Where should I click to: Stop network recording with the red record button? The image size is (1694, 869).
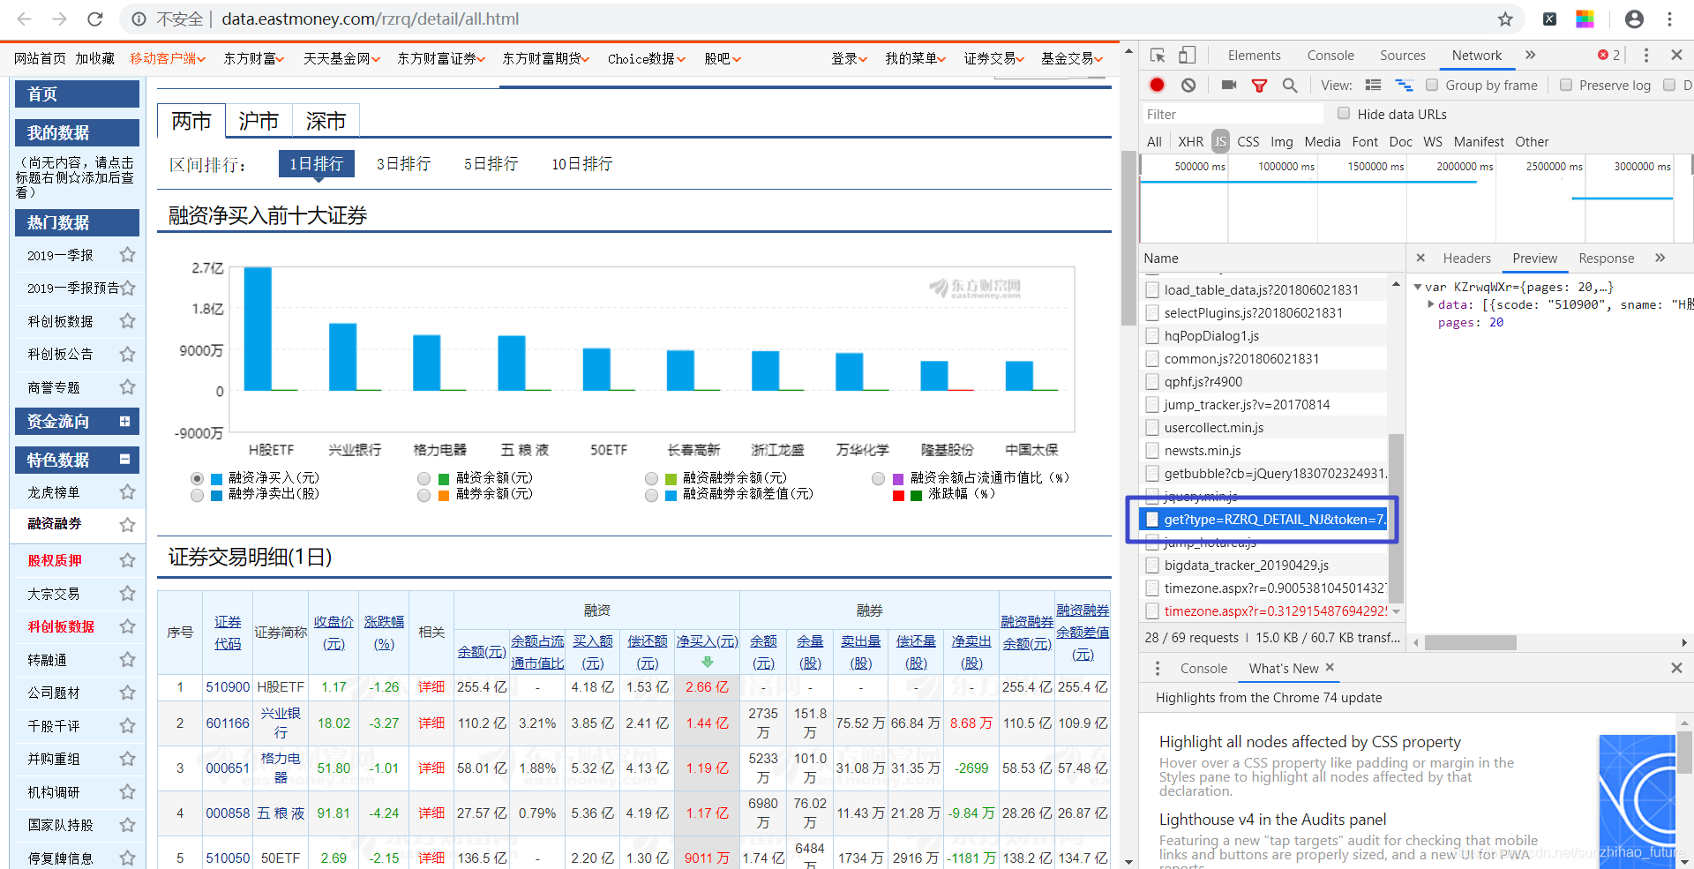click(x=1157, y=85)
